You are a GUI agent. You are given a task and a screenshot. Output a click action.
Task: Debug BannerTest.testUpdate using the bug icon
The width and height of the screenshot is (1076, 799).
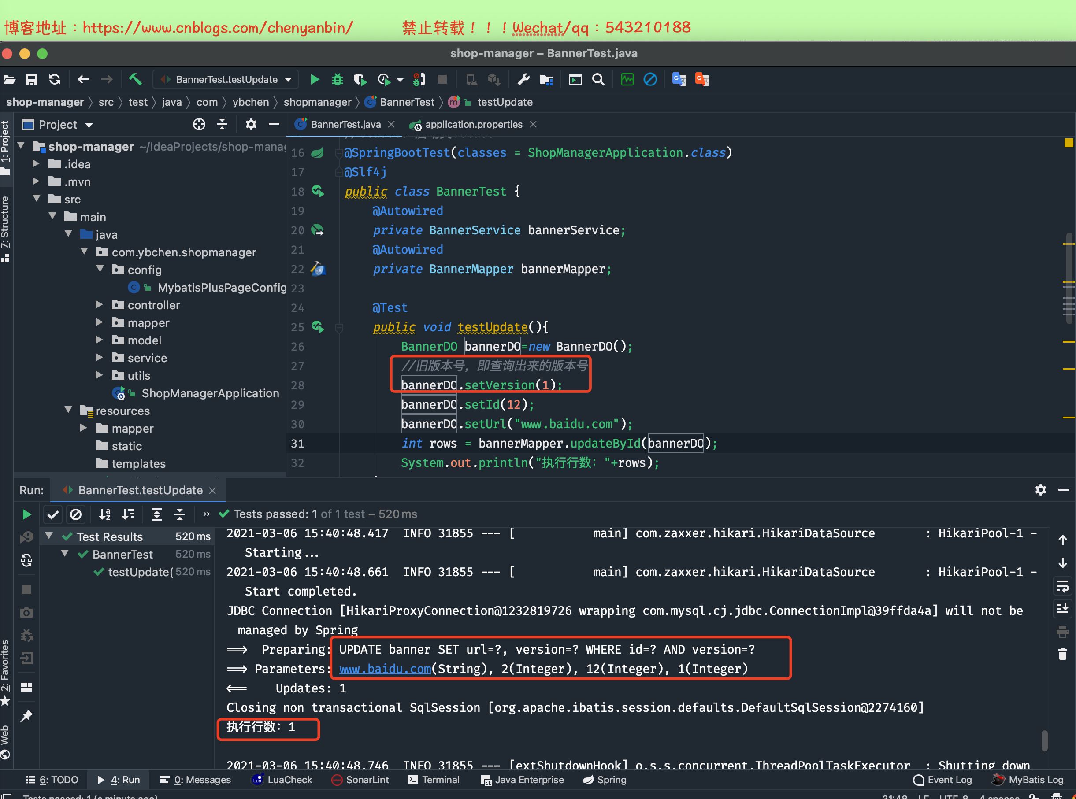(337, 79)
